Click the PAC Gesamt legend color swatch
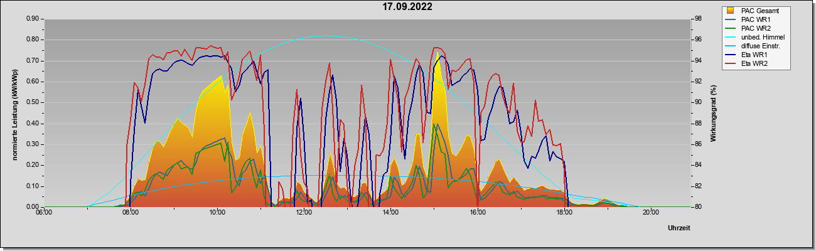This screenshot has height=251, width=816. [x=731, y=11]
